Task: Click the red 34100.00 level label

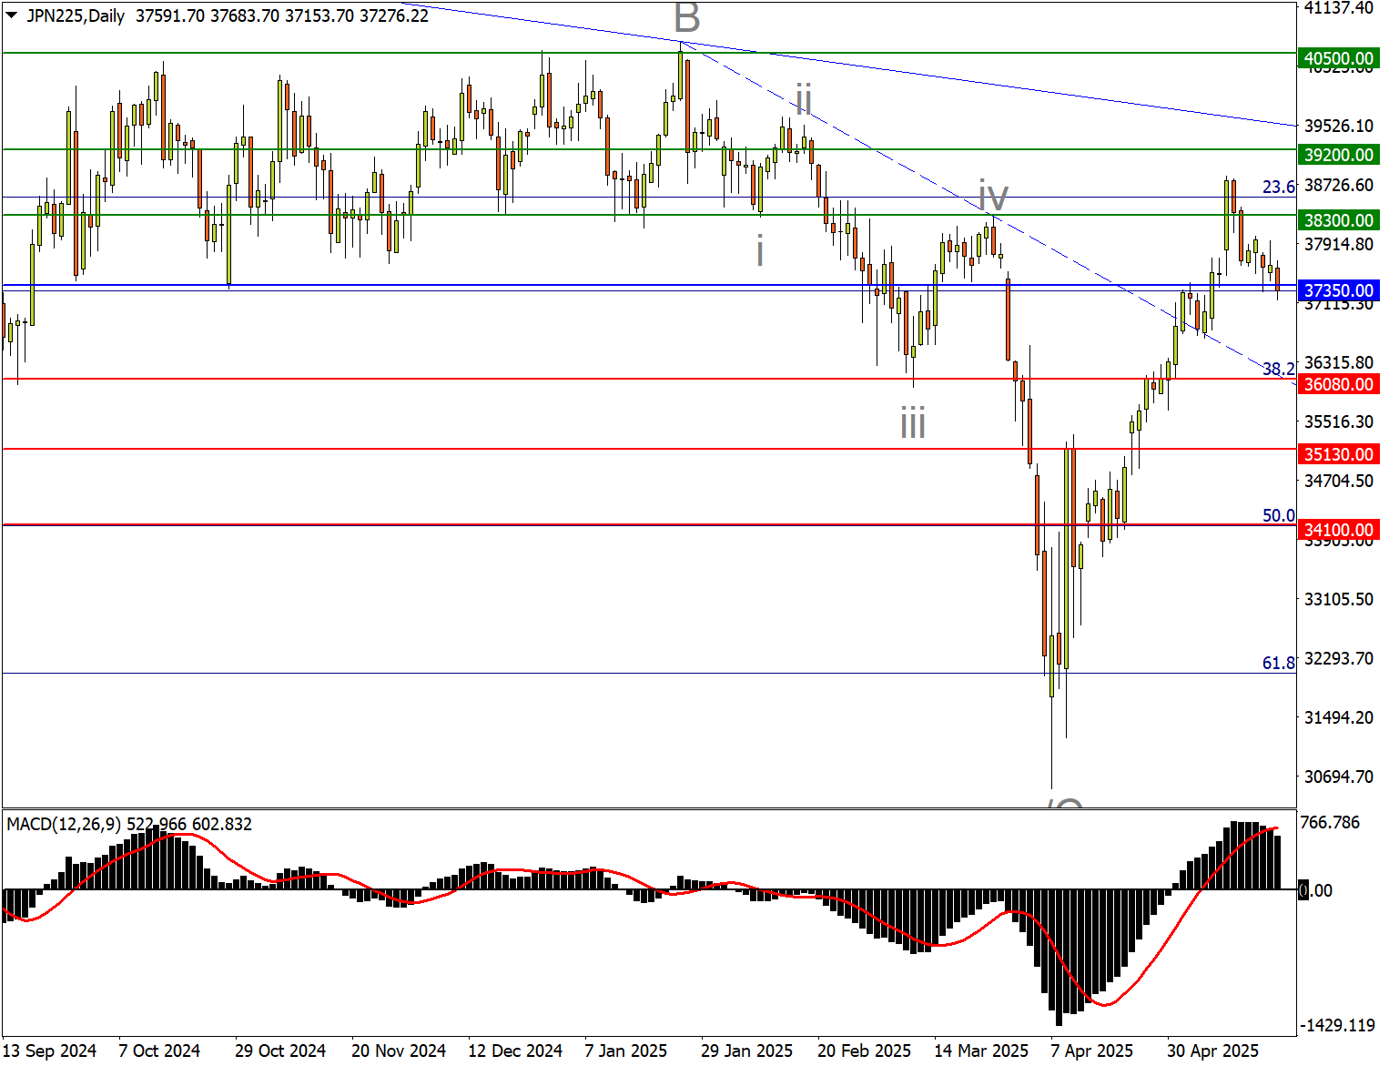Action: 1338,530
